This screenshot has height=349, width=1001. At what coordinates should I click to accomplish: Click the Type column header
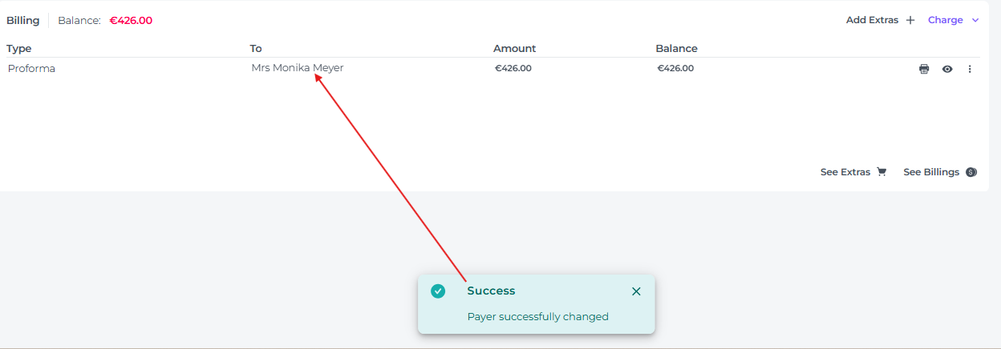18,48
